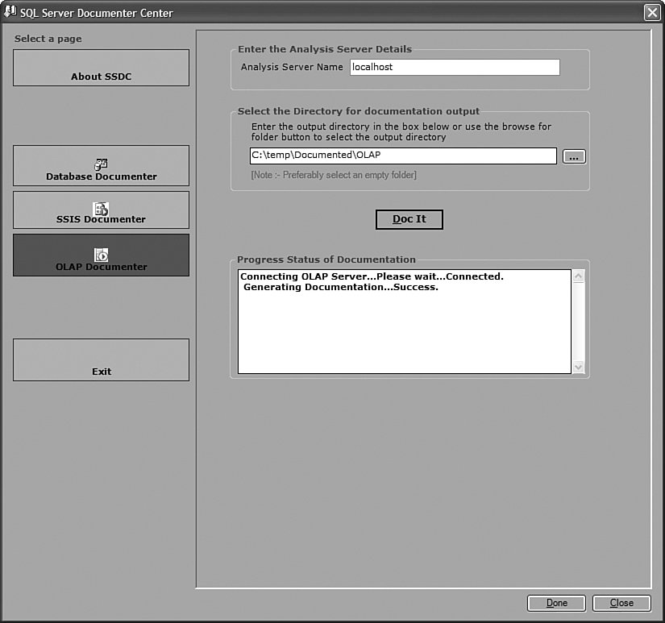The image size is (665, 623).
Task: Select the Exit page button
Action: point(101,359)
